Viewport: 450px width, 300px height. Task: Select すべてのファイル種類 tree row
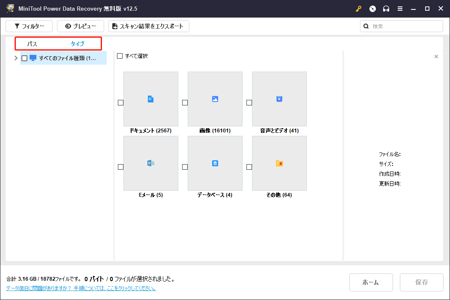[63, 58]
